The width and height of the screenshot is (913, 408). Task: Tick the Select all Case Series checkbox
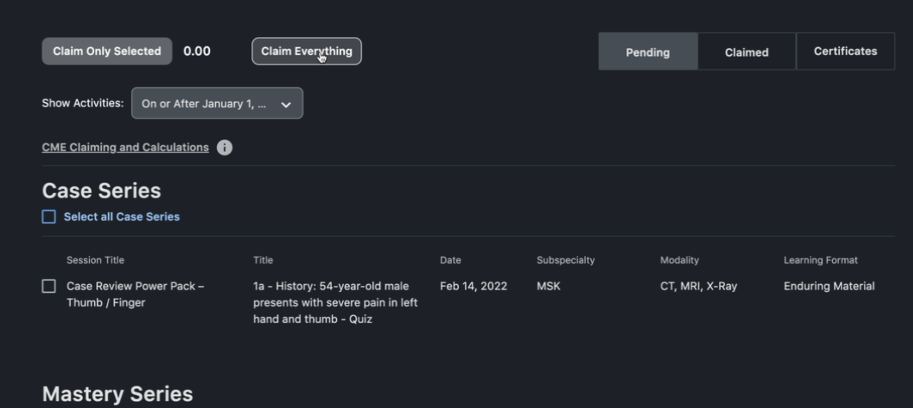[x=49, y=216]
